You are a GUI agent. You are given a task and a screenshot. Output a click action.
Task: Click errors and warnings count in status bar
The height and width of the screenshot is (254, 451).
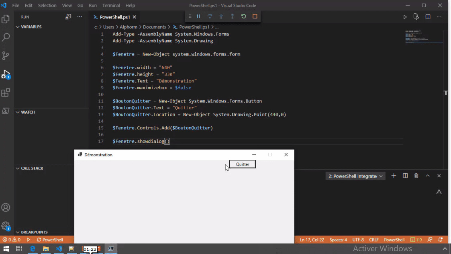click(x=12, y=240)
